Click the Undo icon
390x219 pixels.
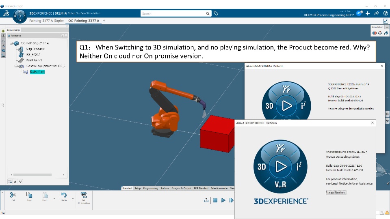pyautogui.click(x=64, y=195)
